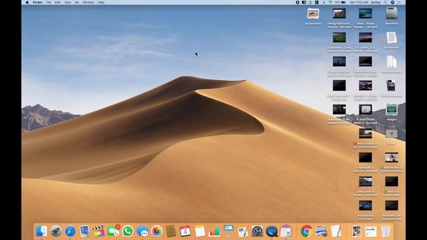Open the Window menu
Screen dimensions: 427x240
tap(88, 3)
